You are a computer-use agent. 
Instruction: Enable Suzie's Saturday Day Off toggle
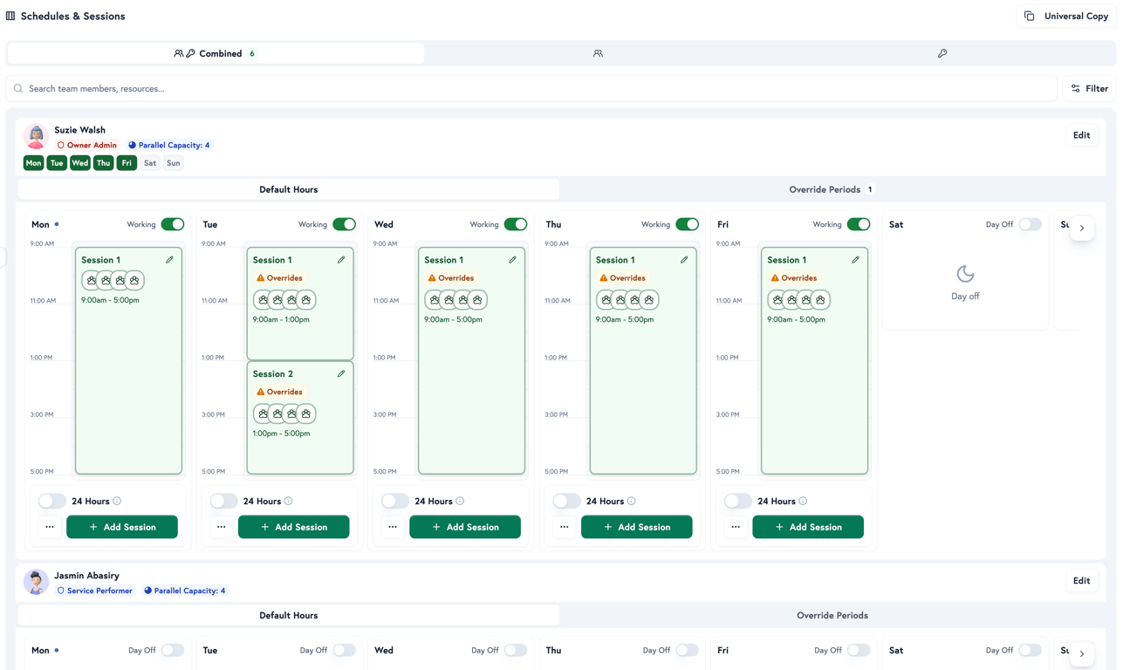(1031, 224)
